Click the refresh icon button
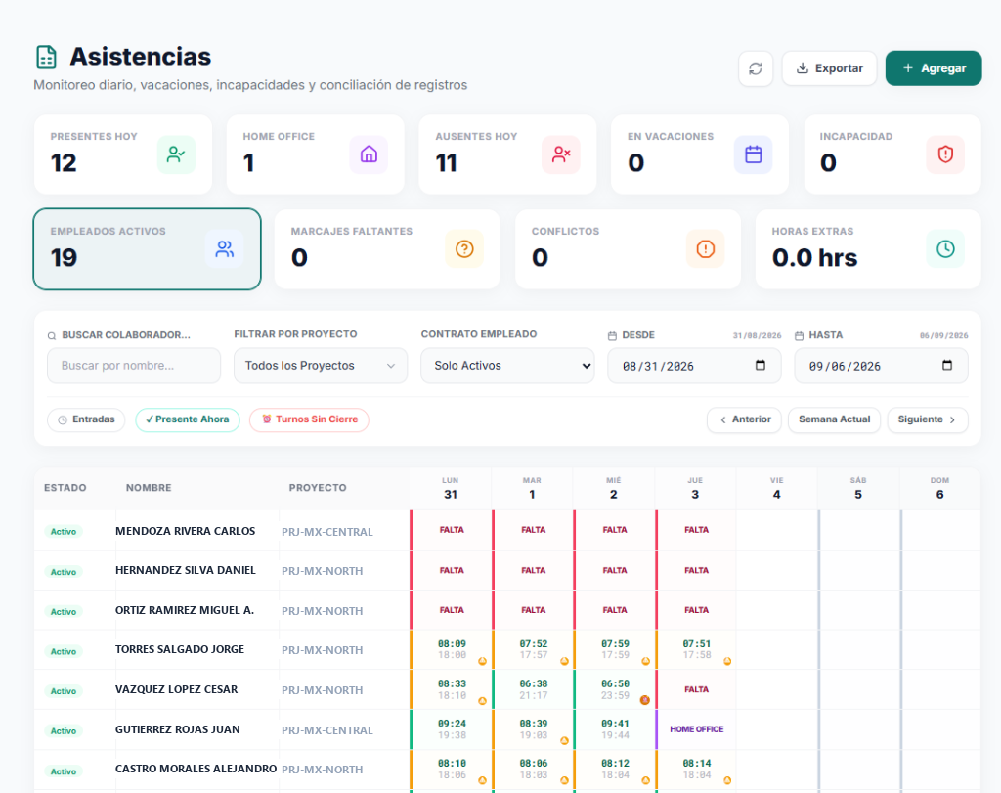Screen dimensions: 1001x793 click(x=756, y=68)
